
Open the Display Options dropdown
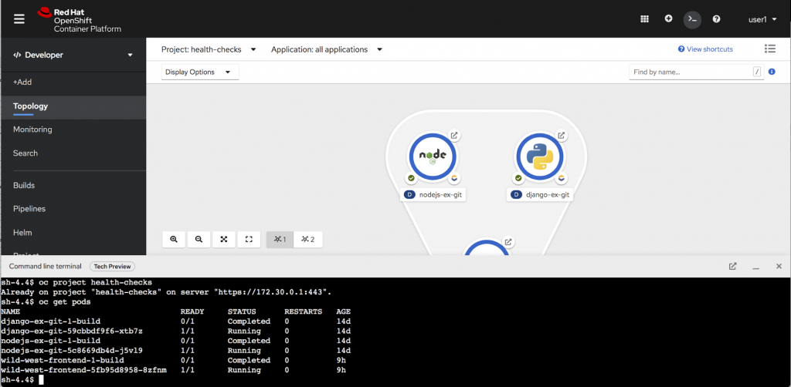(x=199, y=72)
